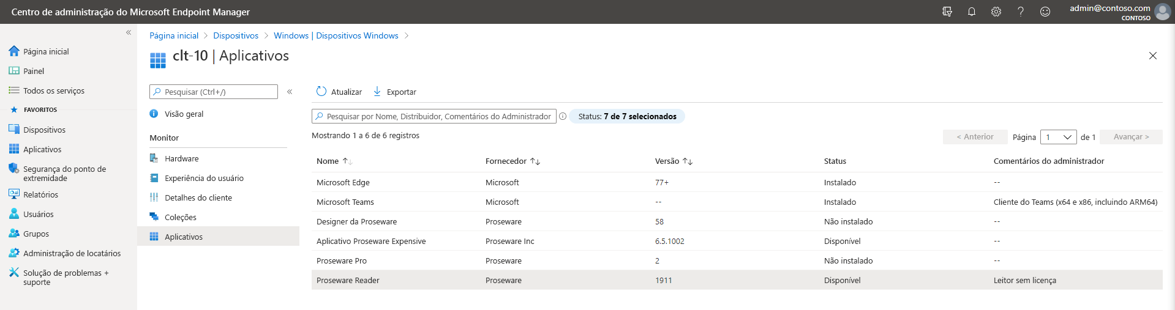Click the Atualizar button
The height and width of the screenshot is (310, 1175).
(339, 92)
